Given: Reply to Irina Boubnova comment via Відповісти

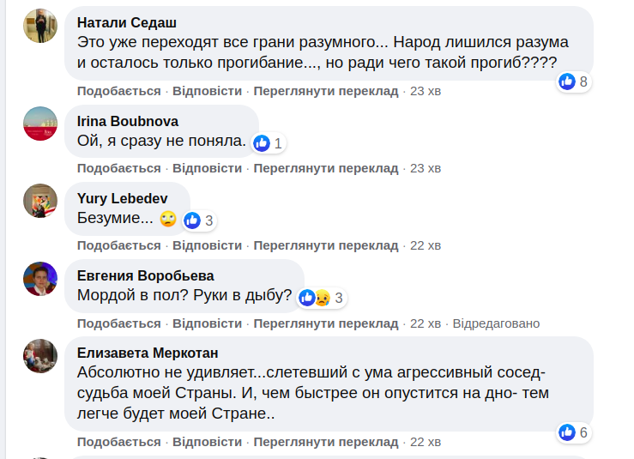Looking at the screenshot, I should [207, 168].
